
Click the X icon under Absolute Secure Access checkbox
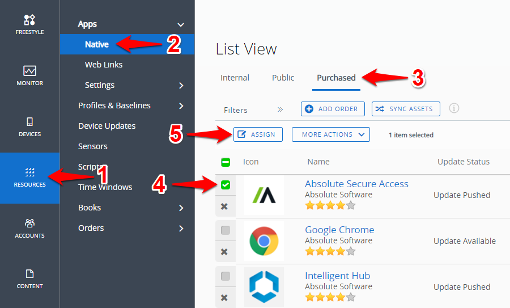point(224,206)
